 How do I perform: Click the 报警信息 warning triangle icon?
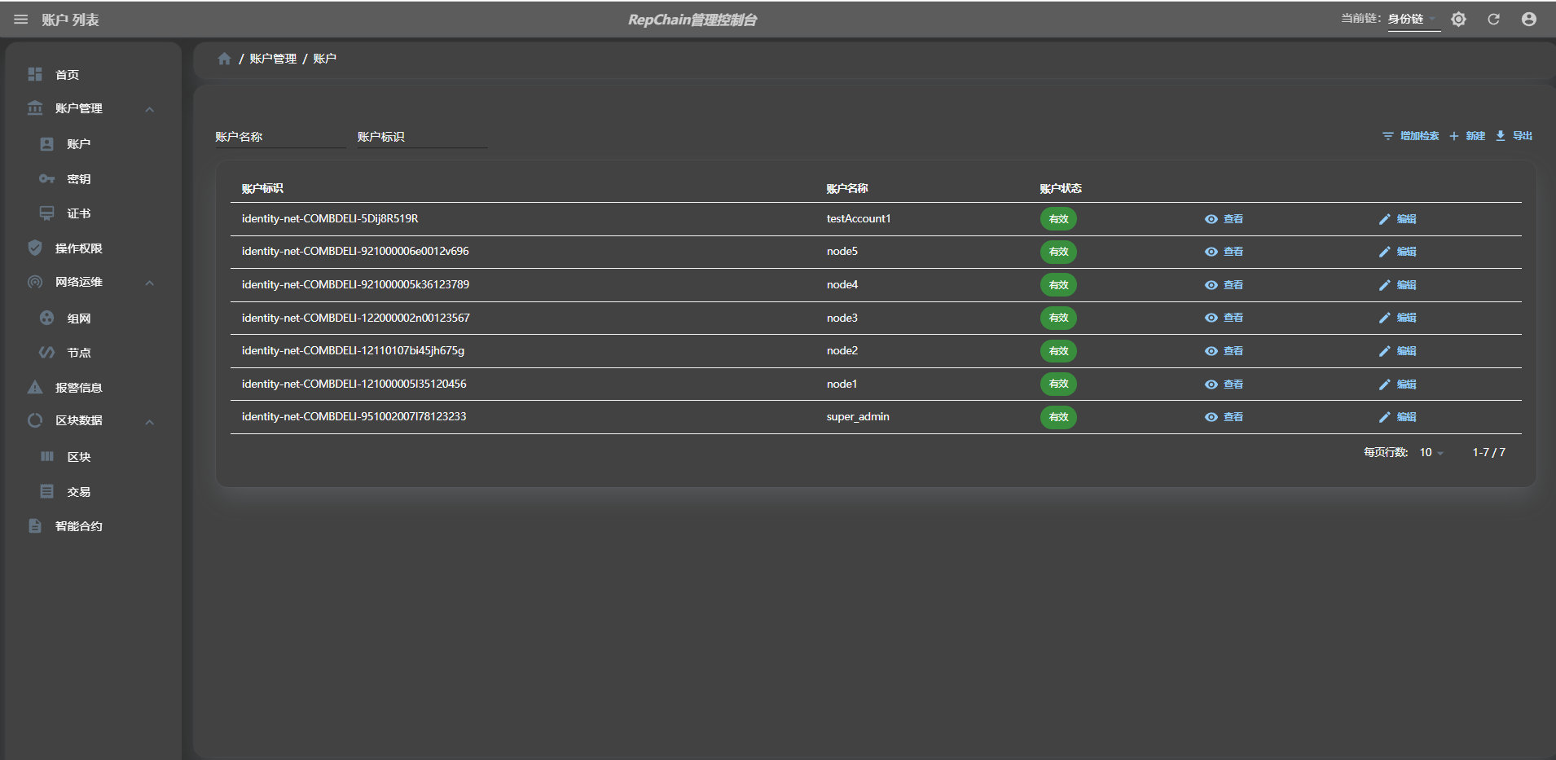pos(35,387)
